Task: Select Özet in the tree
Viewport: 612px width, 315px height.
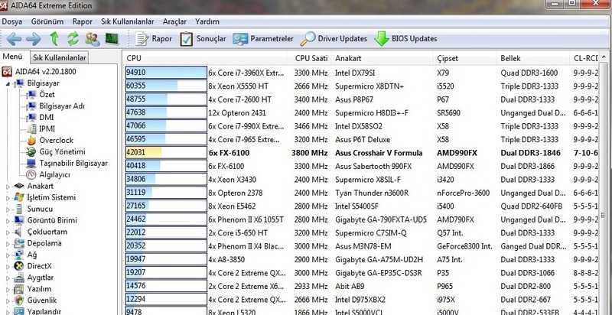Action: [47, 94]
